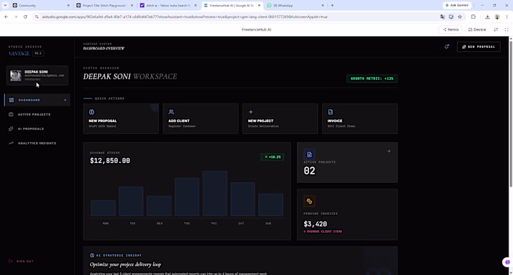Viewport: 513px width, 275px height.
Task: Click the 4 overdue client items text
Action: tap(323, 232)
